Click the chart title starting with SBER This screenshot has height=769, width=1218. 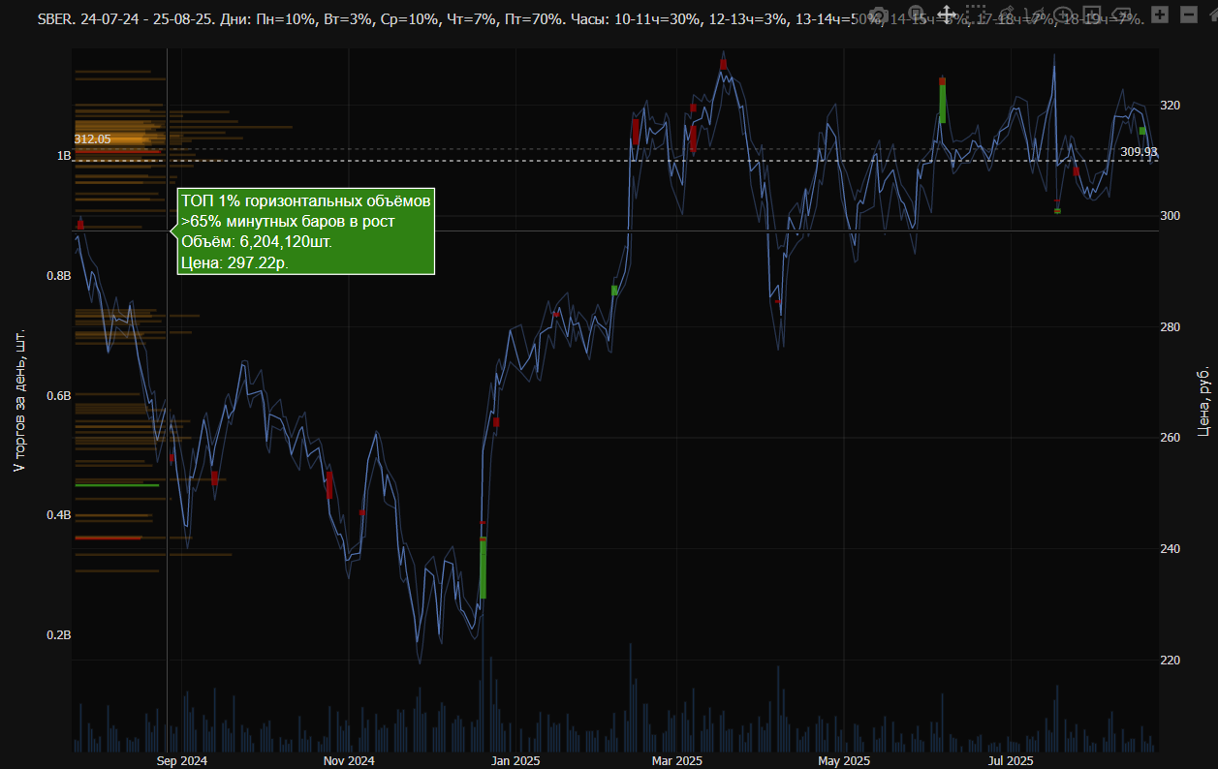tap(591, 18)
